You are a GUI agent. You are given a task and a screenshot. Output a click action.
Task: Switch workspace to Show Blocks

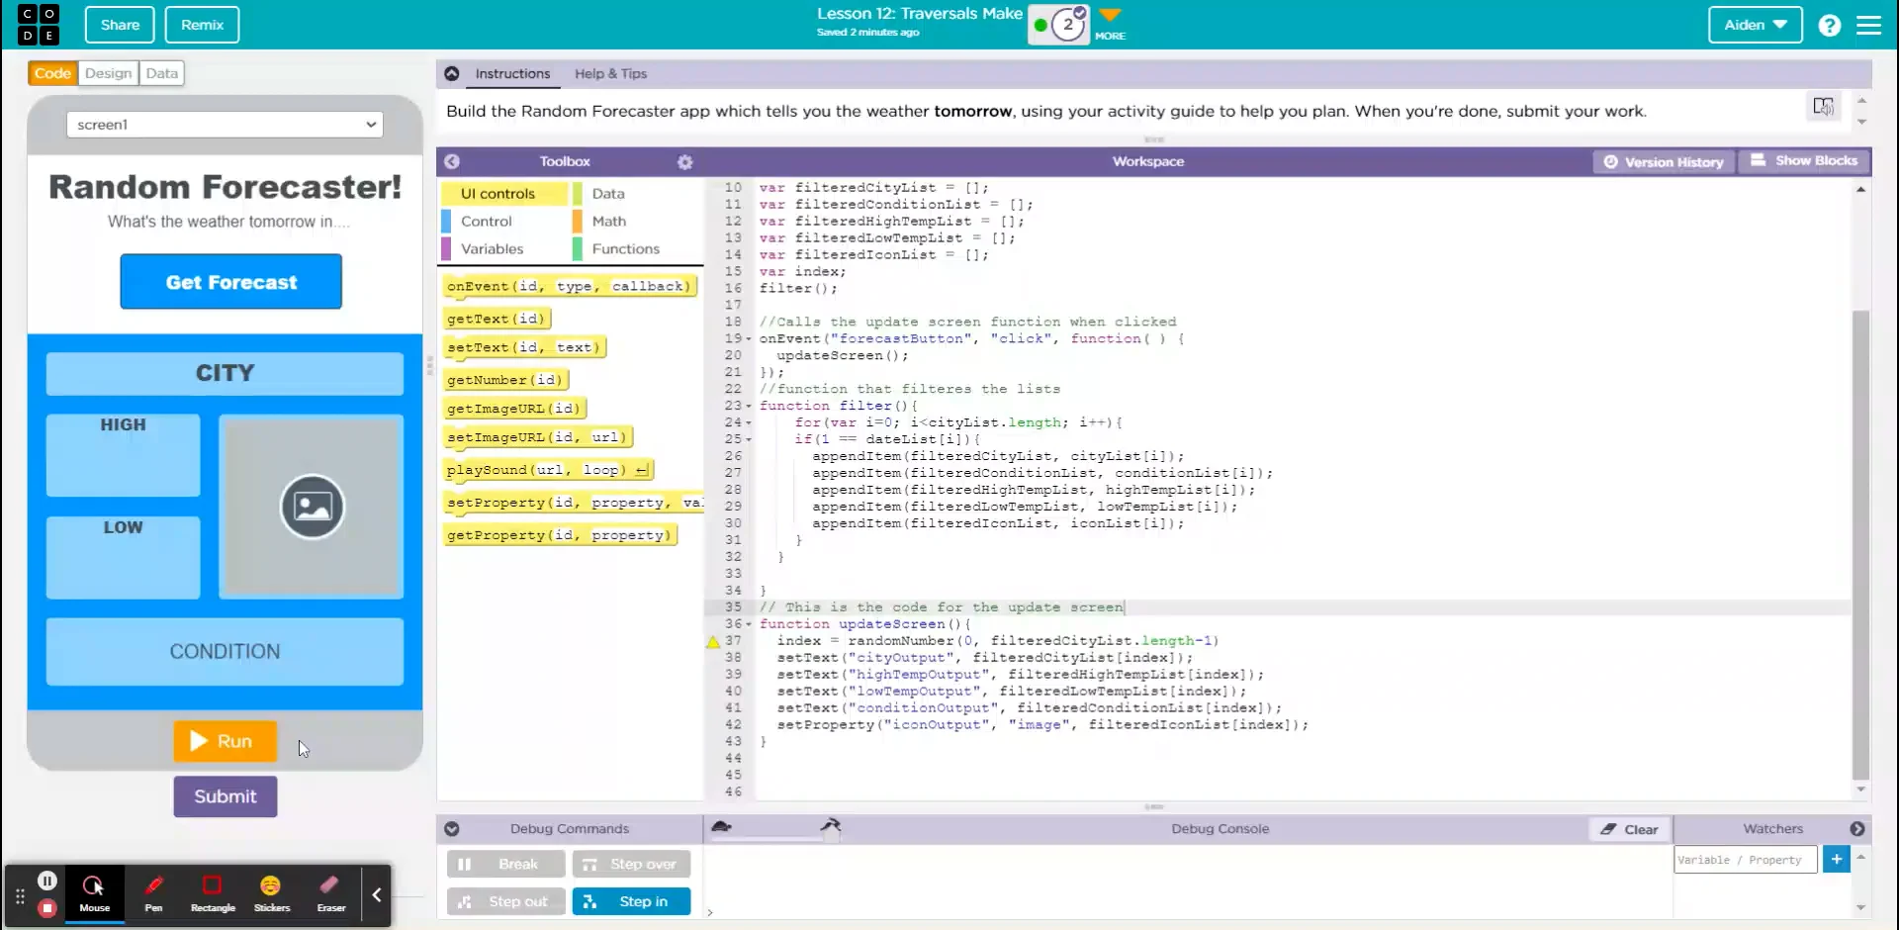(x=1804, y=161)
